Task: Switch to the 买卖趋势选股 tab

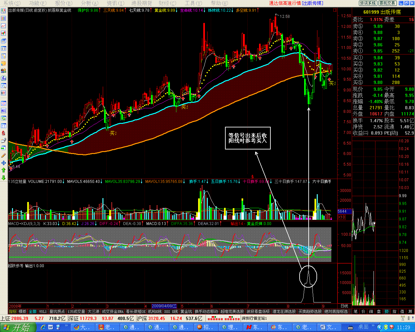Action: [x=310, y=312]
